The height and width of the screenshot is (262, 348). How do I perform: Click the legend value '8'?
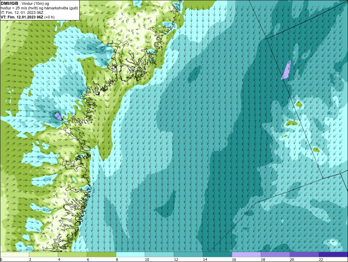(x=117, y=260)
